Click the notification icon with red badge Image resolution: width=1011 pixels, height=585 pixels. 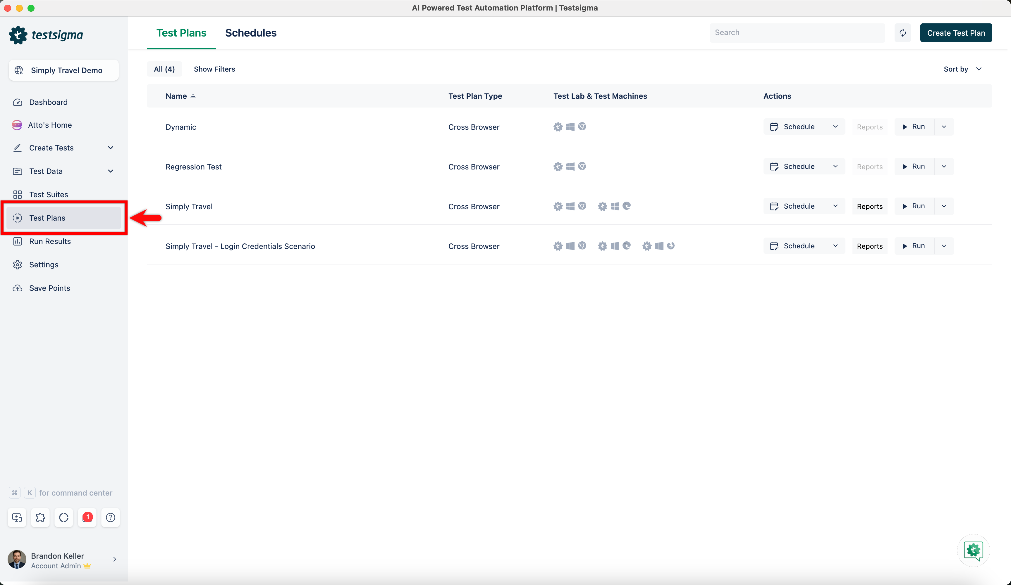coord(87,517)
